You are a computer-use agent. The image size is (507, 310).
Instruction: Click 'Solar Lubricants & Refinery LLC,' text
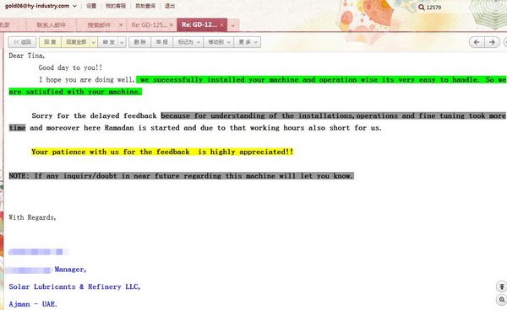74,286
